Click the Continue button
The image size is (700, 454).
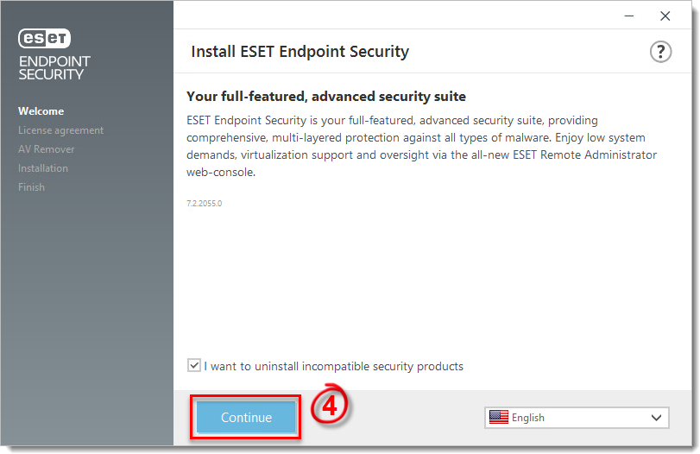[246, 417]
